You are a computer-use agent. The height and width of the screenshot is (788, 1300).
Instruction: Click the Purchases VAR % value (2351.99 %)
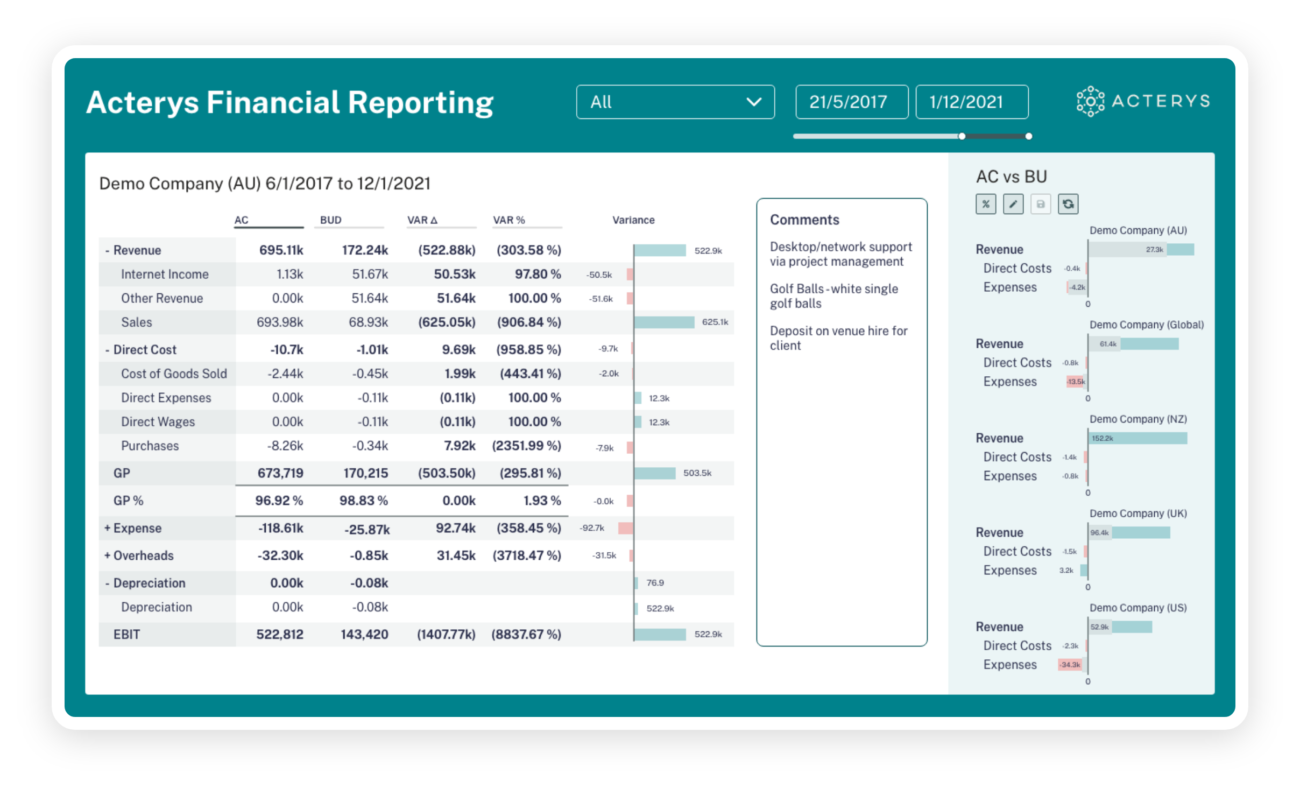(x=526, y=446)
